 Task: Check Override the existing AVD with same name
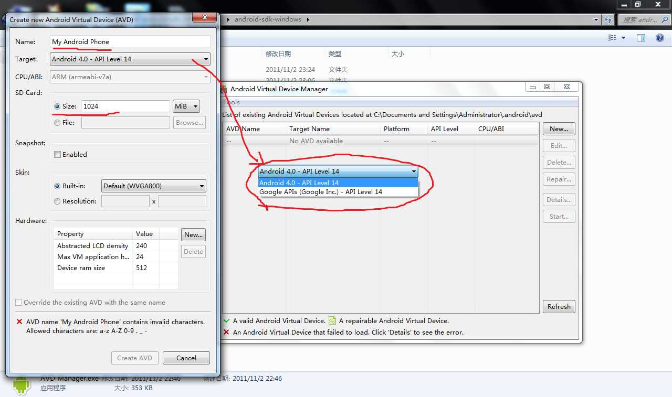click(19, 303)
